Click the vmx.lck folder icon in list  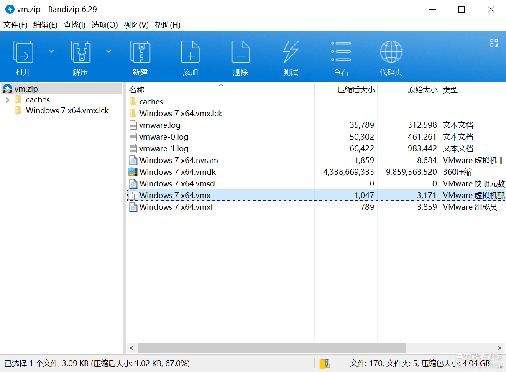pyautogui.click(x=133, y=113)
